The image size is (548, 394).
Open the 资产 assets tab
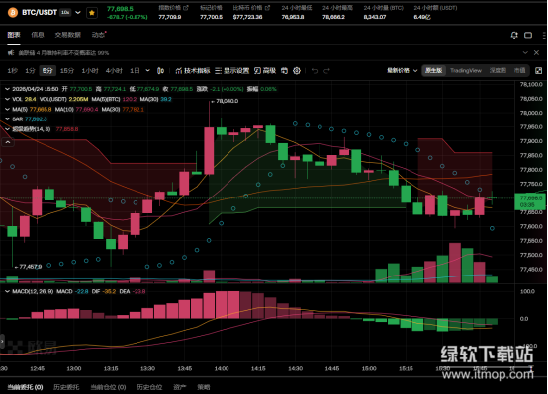180,387
